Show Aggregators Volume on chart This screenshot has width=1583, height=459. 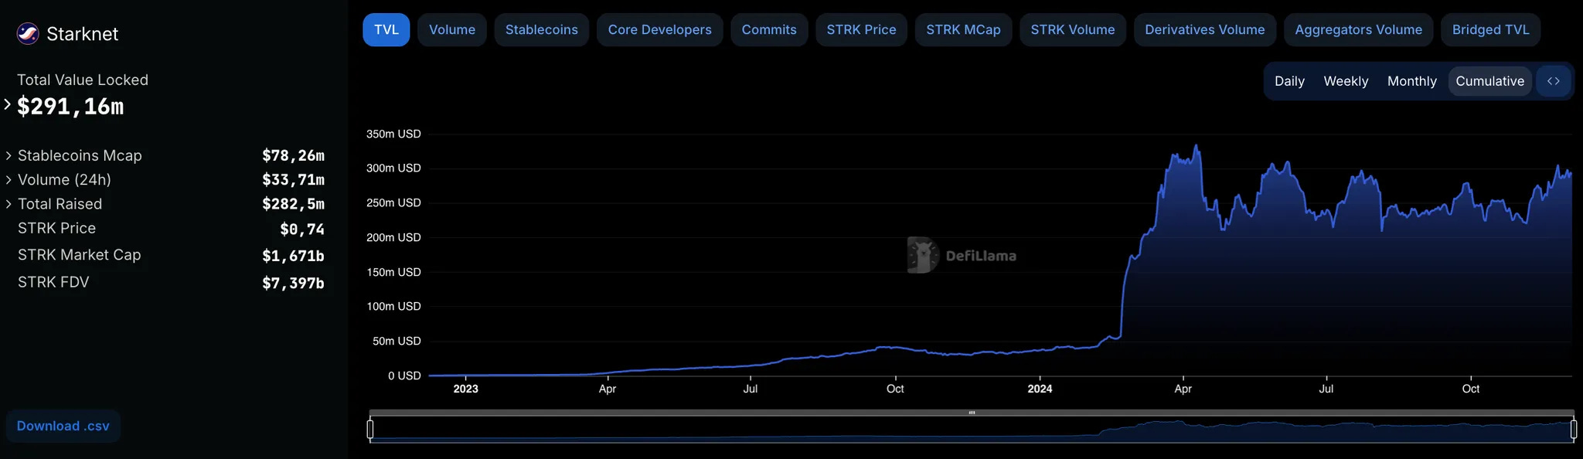[1359, 30]
